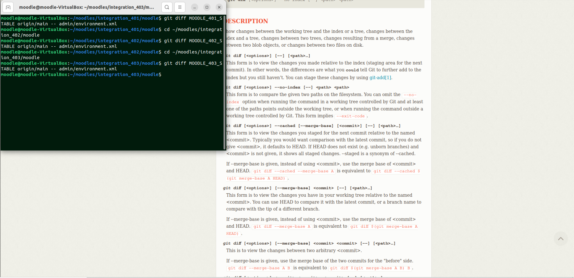
Task: Click the '--cached [--merge-base] [<commit>]' synopsis line
Action: click(313, 126)
